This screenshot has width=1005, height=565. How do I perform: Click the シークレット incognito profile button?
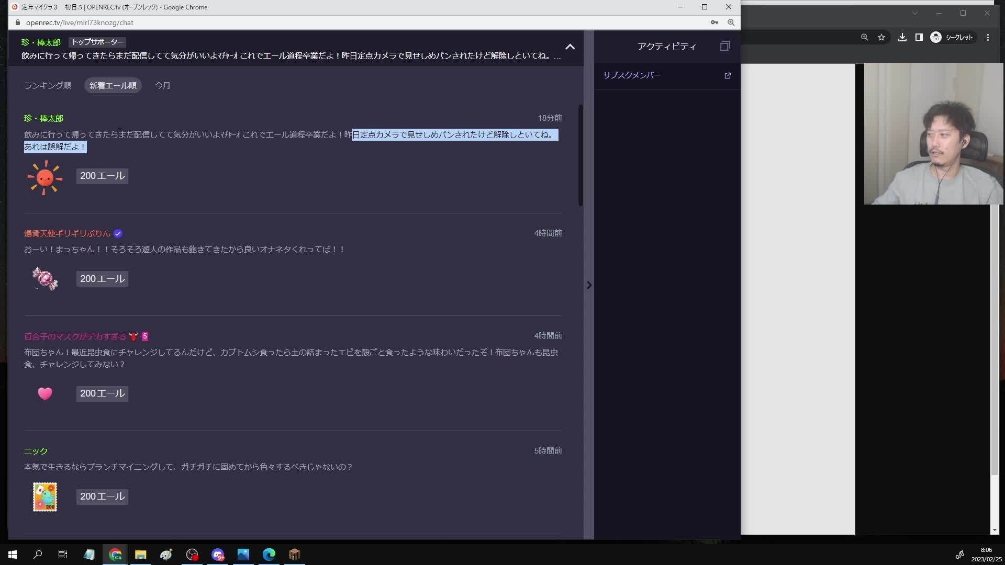952,37
